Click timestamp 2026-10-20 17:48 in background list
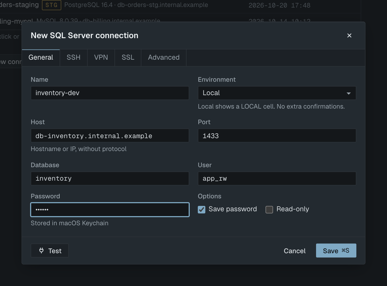The image size is (387, 286). (x=279, y=5)
